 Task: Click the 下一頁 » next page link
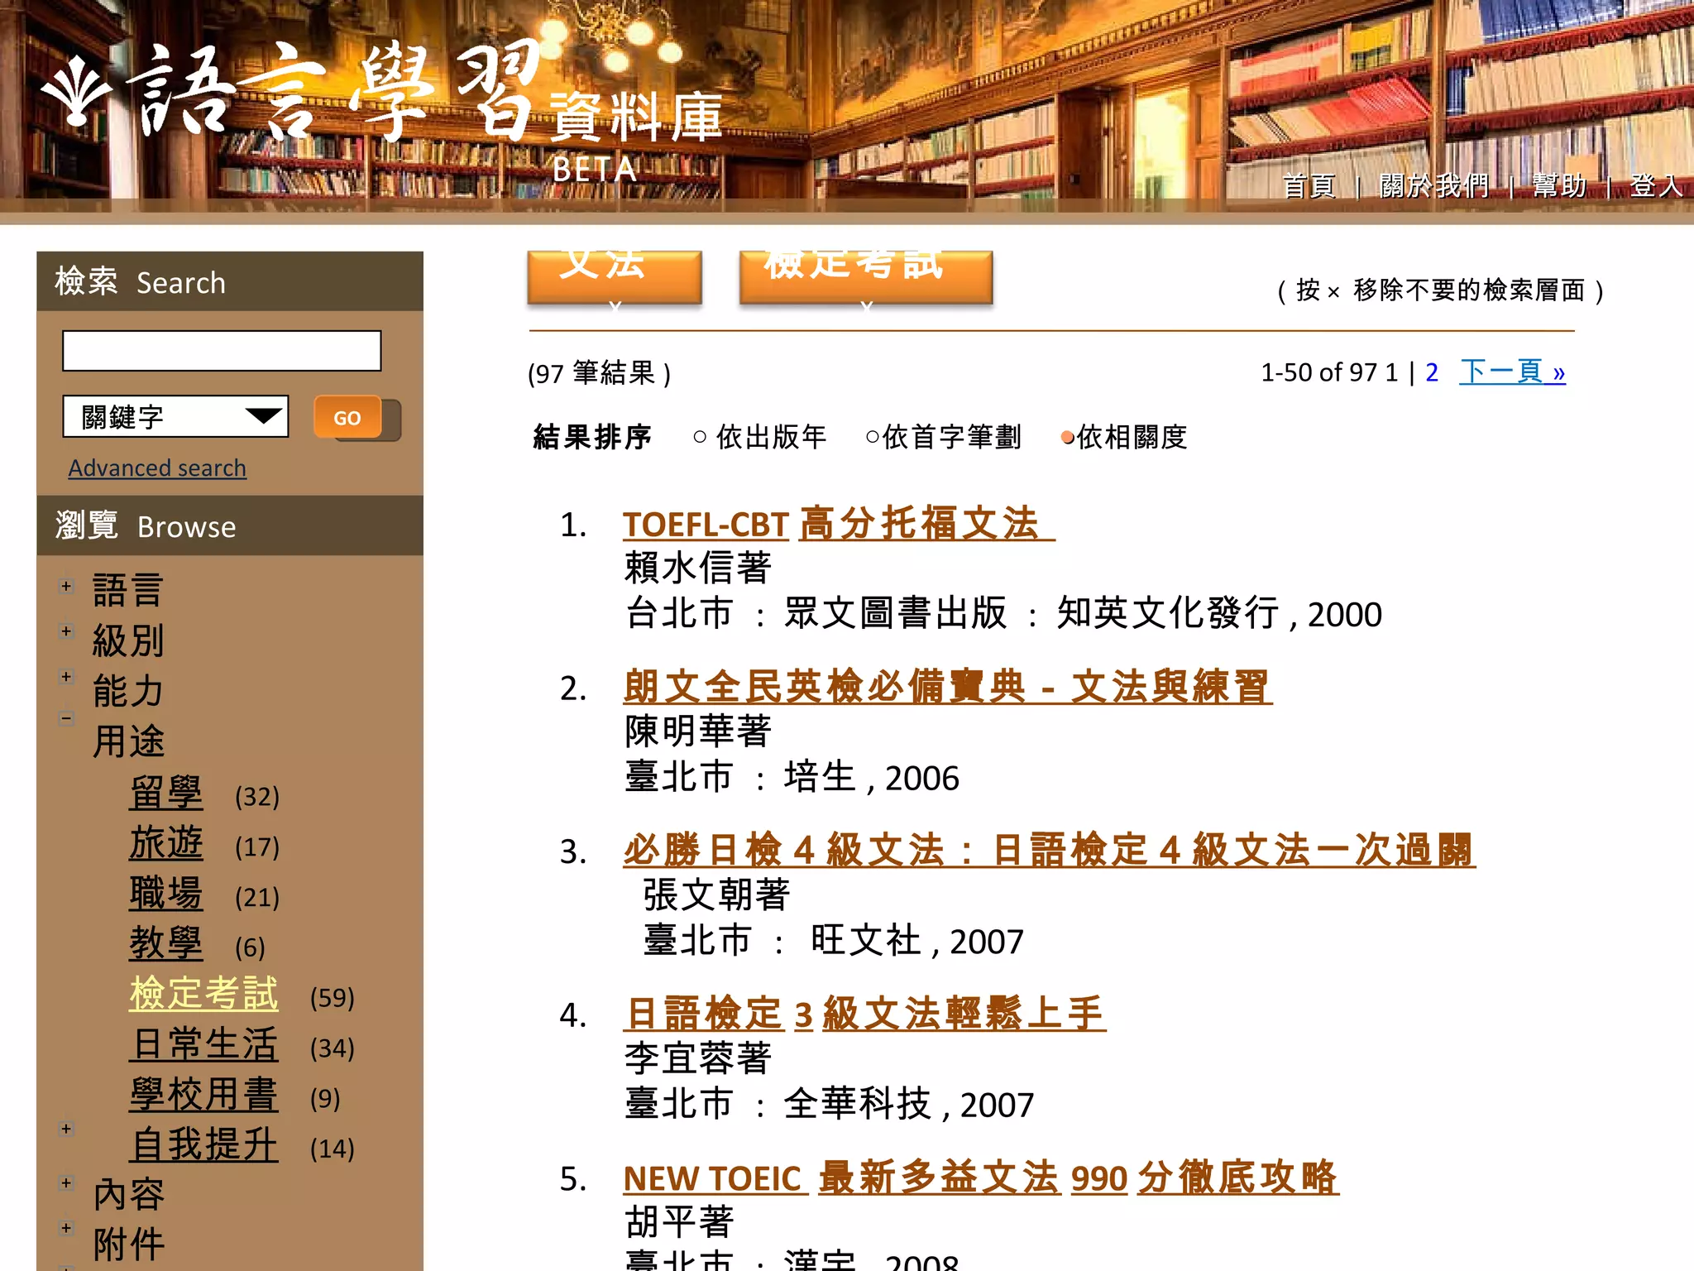pos(1512,372)
